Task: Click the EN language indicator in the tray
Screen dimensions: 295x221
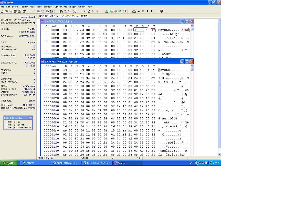Action: (191, 163)
